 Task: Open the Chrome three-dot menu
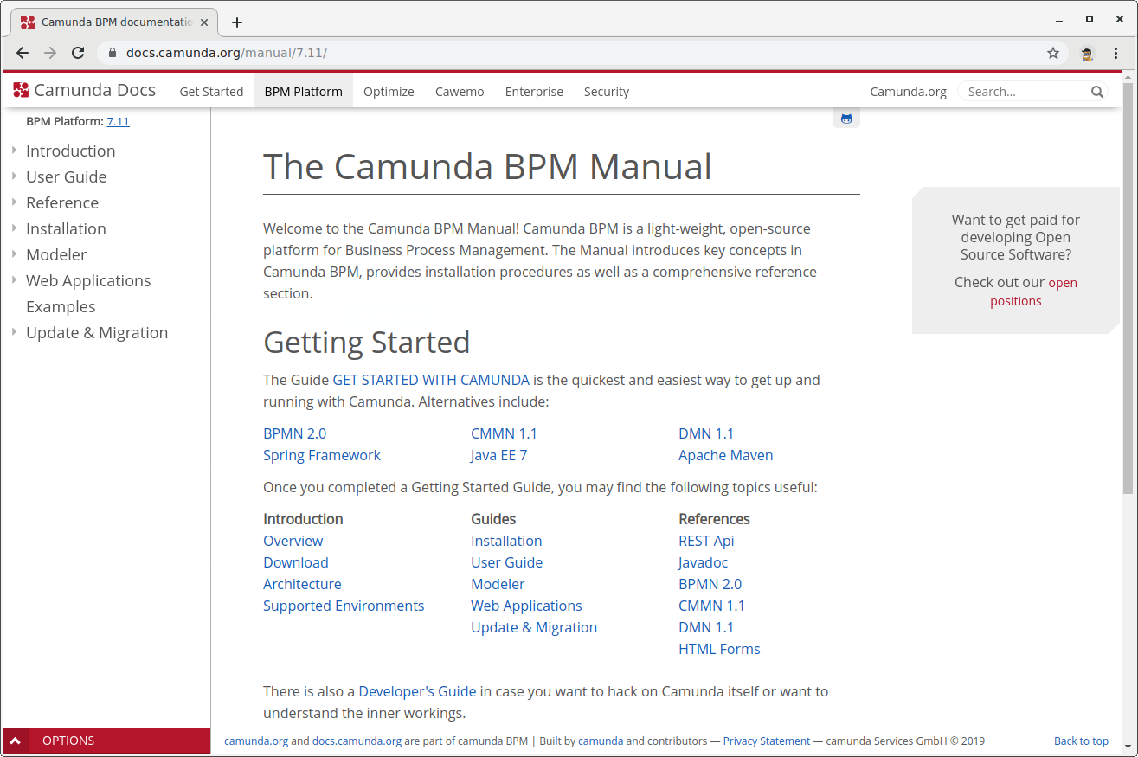[x=1115, y=53]
